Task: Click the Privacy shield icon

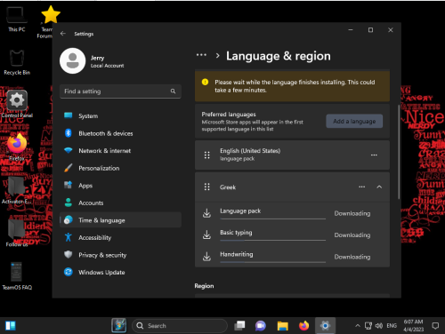Action: click(x=69, y=255)
